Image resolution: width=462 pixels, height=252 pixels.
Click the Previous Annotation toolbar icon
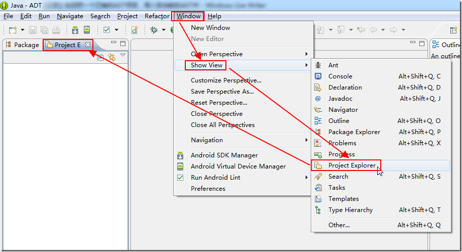pyautogui.click(x=341, y=30)
